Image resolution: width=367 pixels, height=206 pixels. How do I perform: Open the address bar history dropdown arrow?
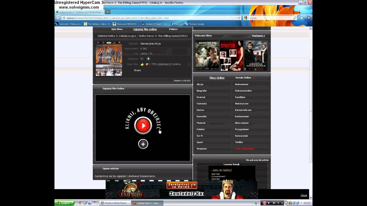tap(235, 18)
